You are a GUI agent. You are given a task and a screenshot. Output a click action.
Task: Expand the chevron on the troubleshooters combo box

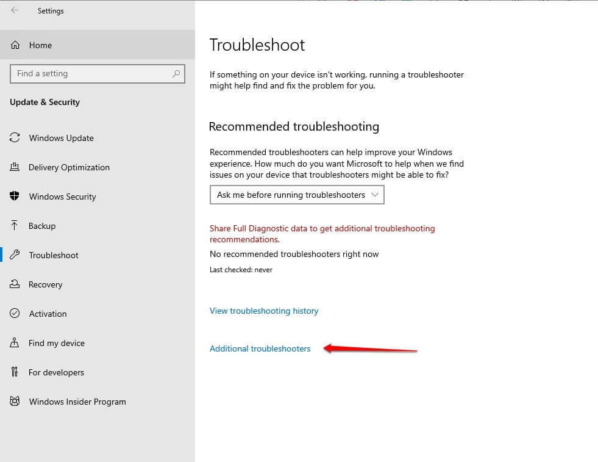coord(374,195)
